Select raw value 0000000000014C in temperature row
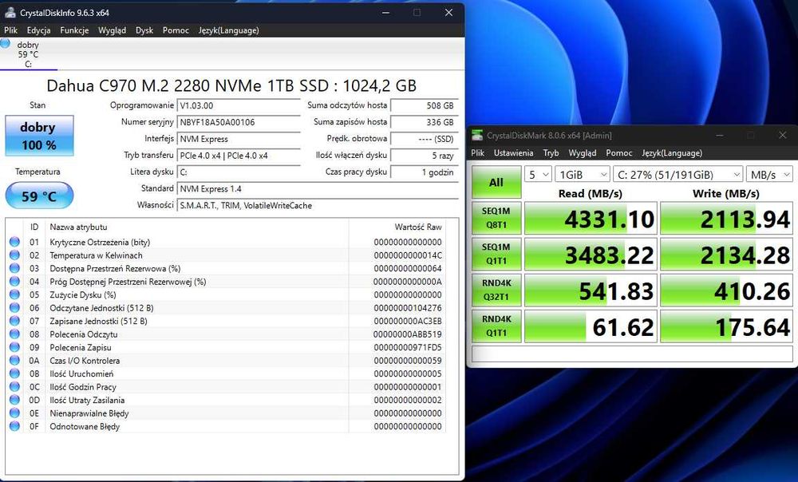 tap(408, 255)
